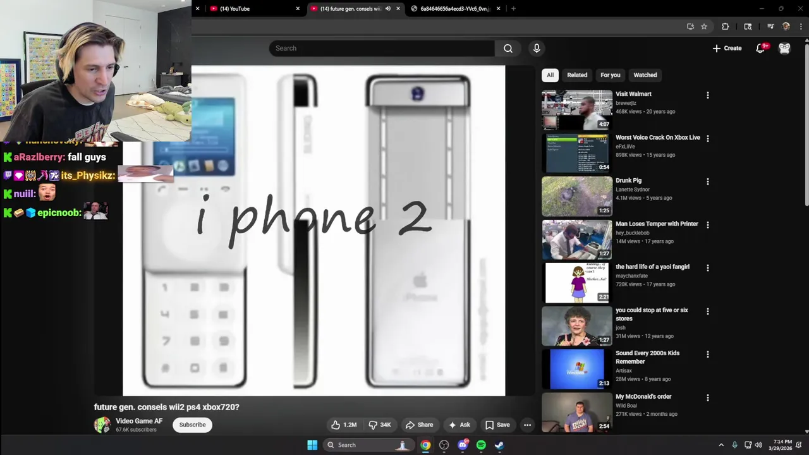This screenshot has width=809, height=455.
Task: Click the 'Drunk Pig' video title
Action: click(x=628, y=181)
